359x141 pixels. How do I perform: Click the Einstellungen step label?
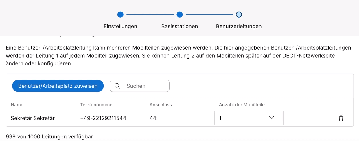point(120,26)
